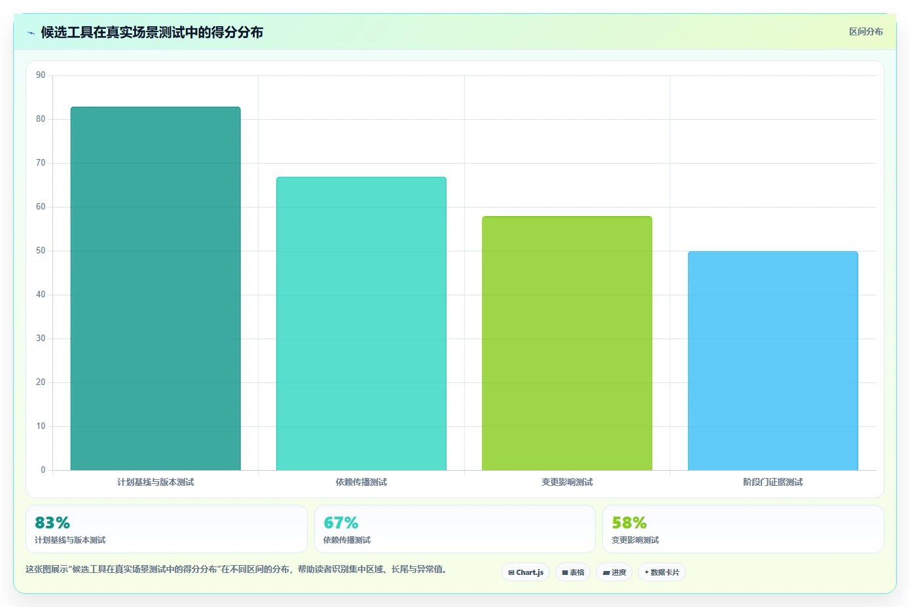This screenshot has height=607, width=910.
Task: Click the y-axis tick label 20
Action: [41, 382]
